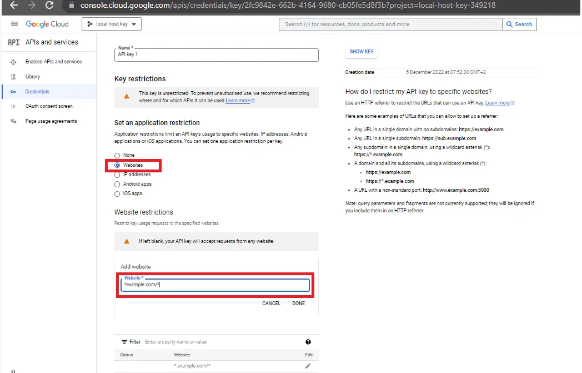Open help for the restrictions table
This screenshot has width=582, height=373.
tap(309, 342)
